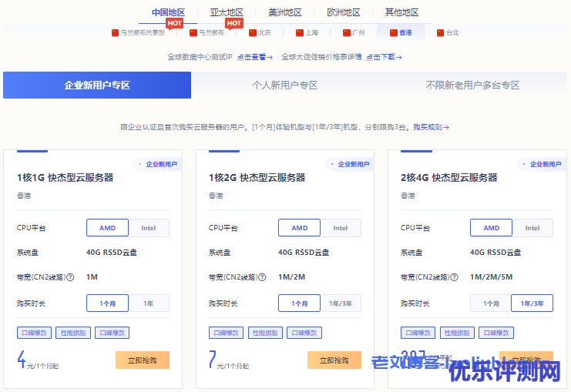
Task: Select the 上海 region with flag icon
Action: tap(306, 32)
